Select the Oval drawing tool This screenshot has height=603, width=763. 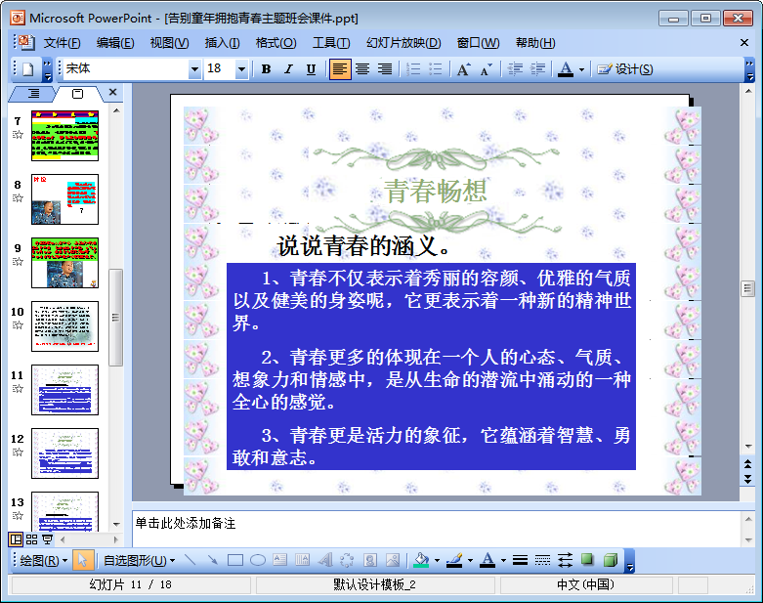(x=257, y=561)
